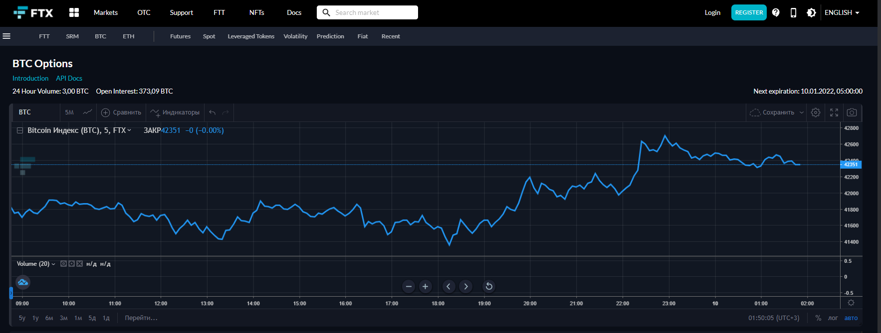Screen dimensions: 881x333
Task: Click the REGISTER button
Action: pos(749,12)
